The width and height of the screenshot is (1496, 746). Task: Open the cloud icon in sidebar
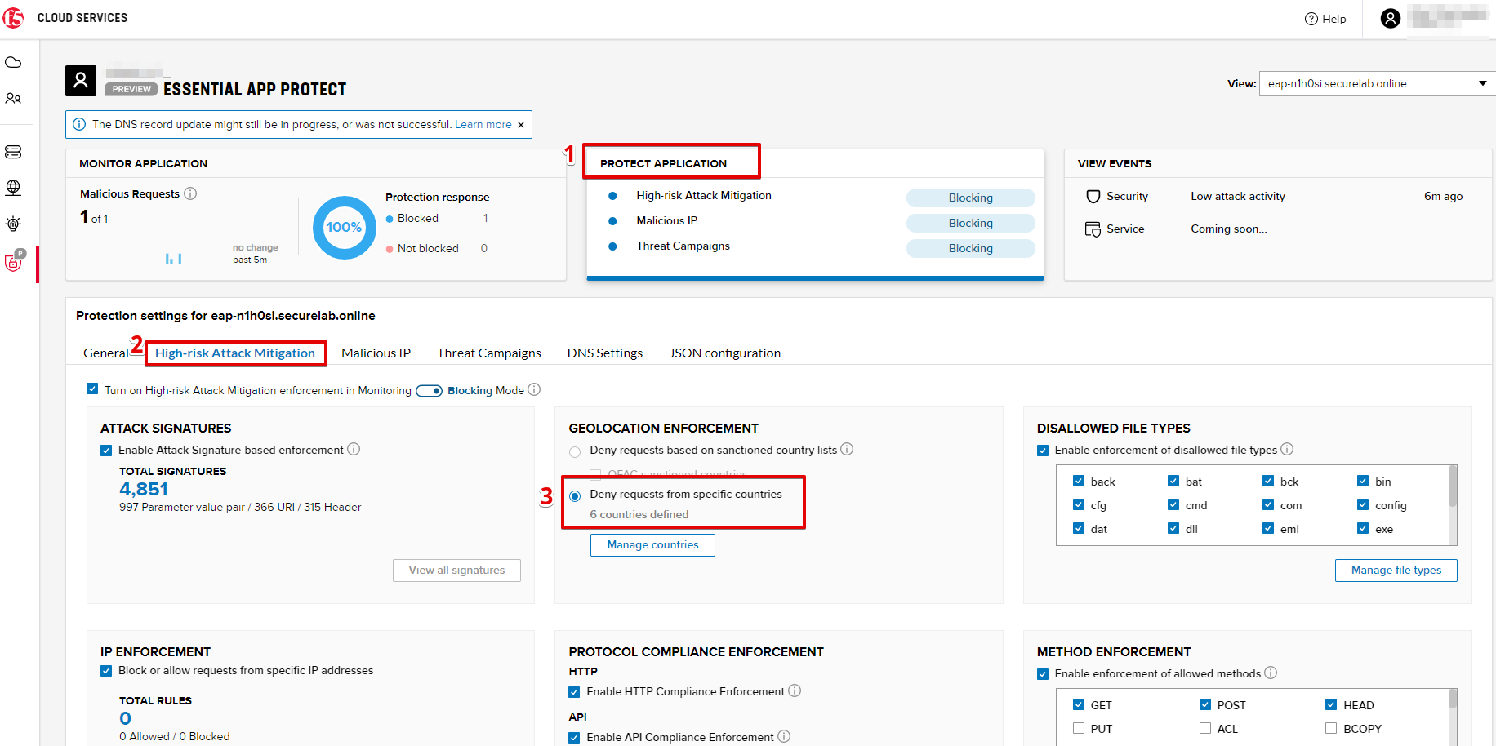[13, 63]
